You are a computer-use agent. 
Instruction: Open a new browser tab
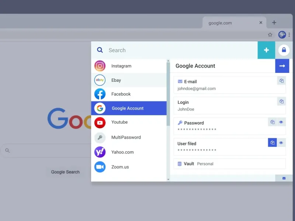(x=274, y=22)
